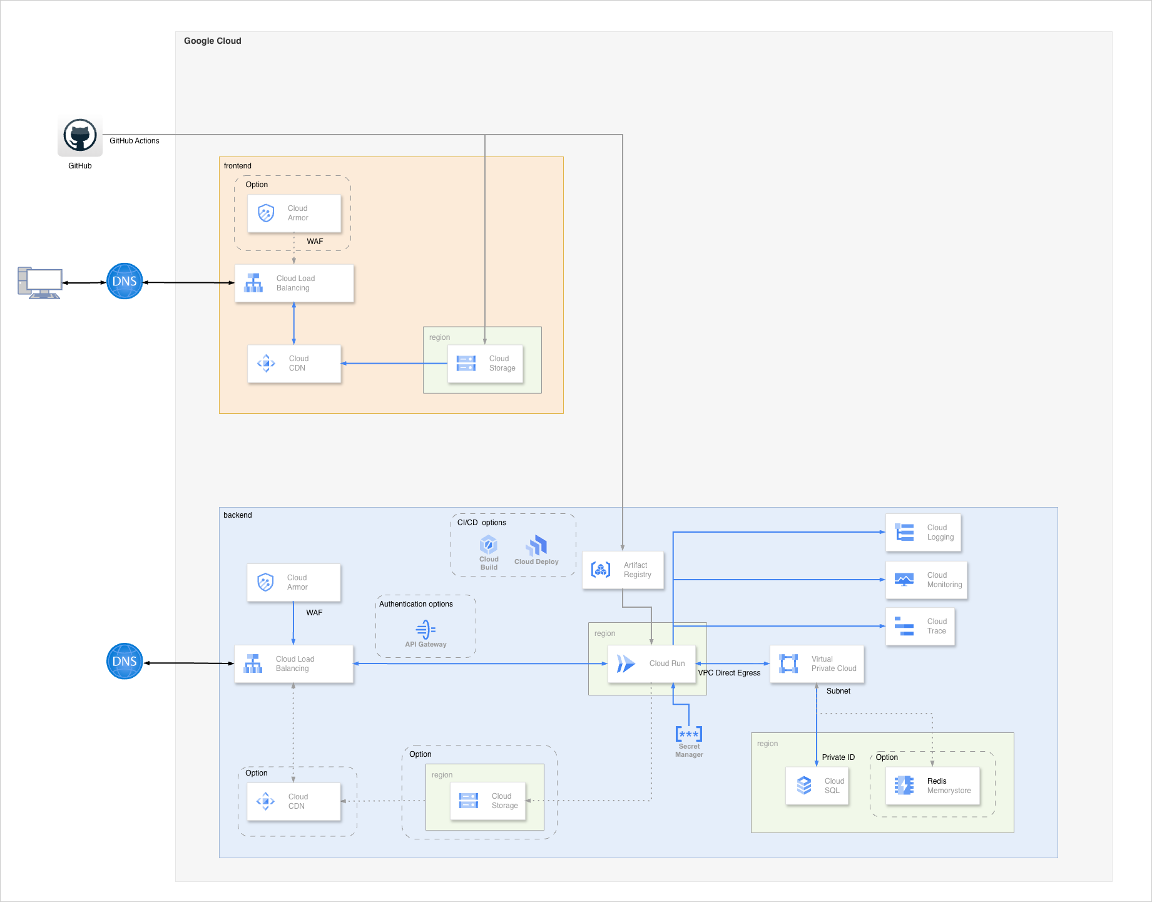Select the Artifact Registry icon
The image size is (1152, 902).
[601, 570]
